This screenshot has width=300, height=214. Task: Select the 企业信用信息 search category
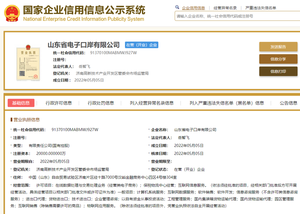click(x=193, y=8)
